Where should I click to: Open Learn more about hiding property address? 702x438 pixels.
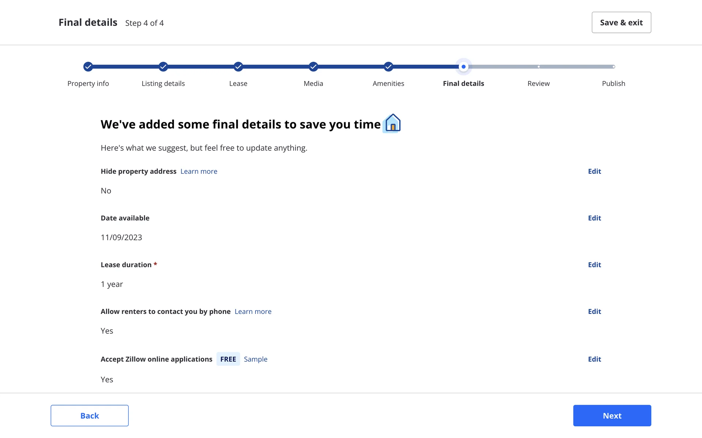(x=199, y=171)
